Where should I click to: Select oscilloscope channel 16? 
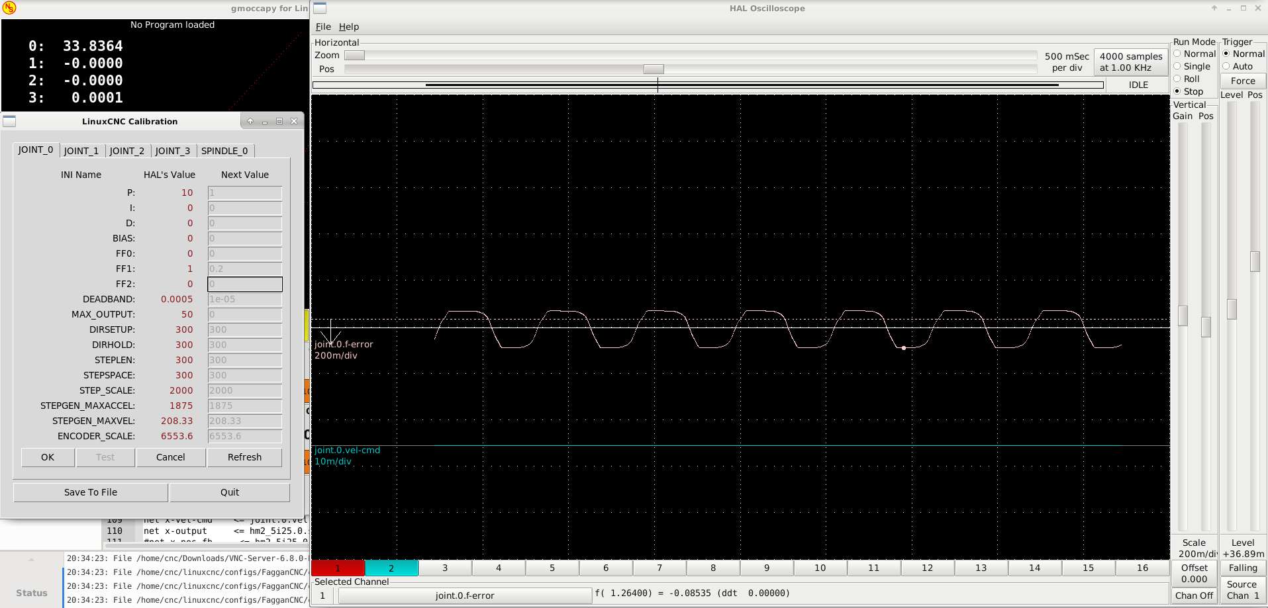pos(1142,568)
